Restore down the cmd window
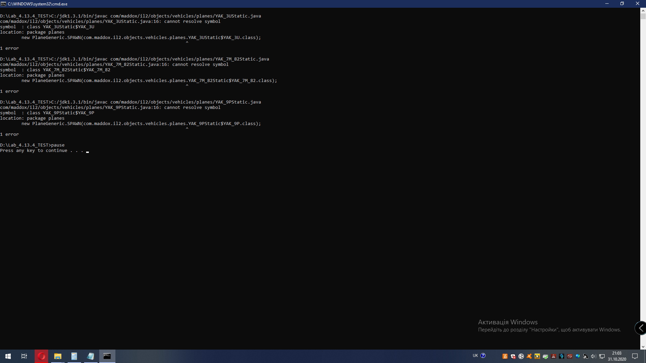 [x=622, y=4]
